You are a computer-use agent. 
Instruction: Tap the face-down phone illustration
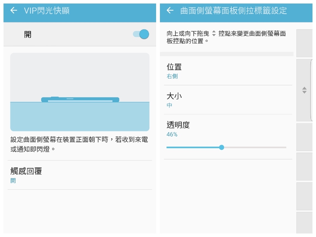[x=80, y=100]
